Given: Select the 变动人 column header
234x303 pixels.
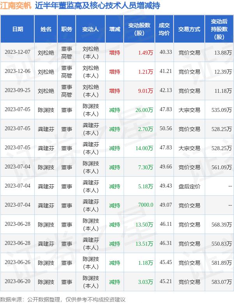Looking at the screenshot, I should [x=90, y=29].
